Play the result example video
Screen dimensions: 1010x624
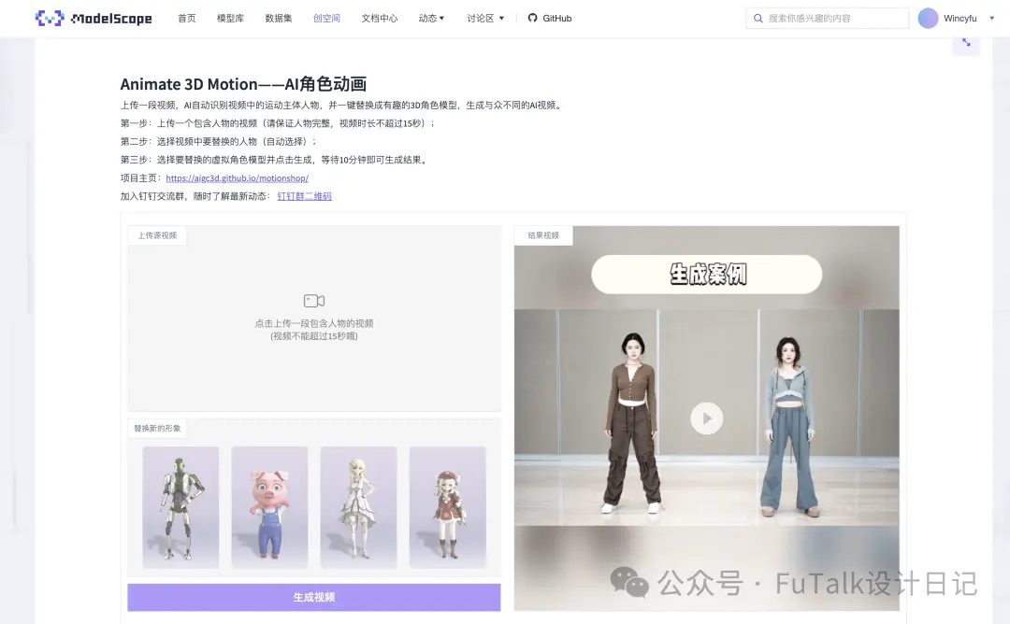pos(707,418)
